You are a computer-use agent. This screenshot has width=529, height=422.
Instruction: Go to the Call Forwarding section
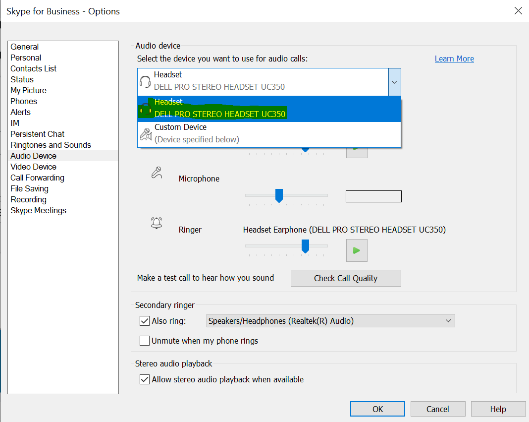[x=37, y=178]
